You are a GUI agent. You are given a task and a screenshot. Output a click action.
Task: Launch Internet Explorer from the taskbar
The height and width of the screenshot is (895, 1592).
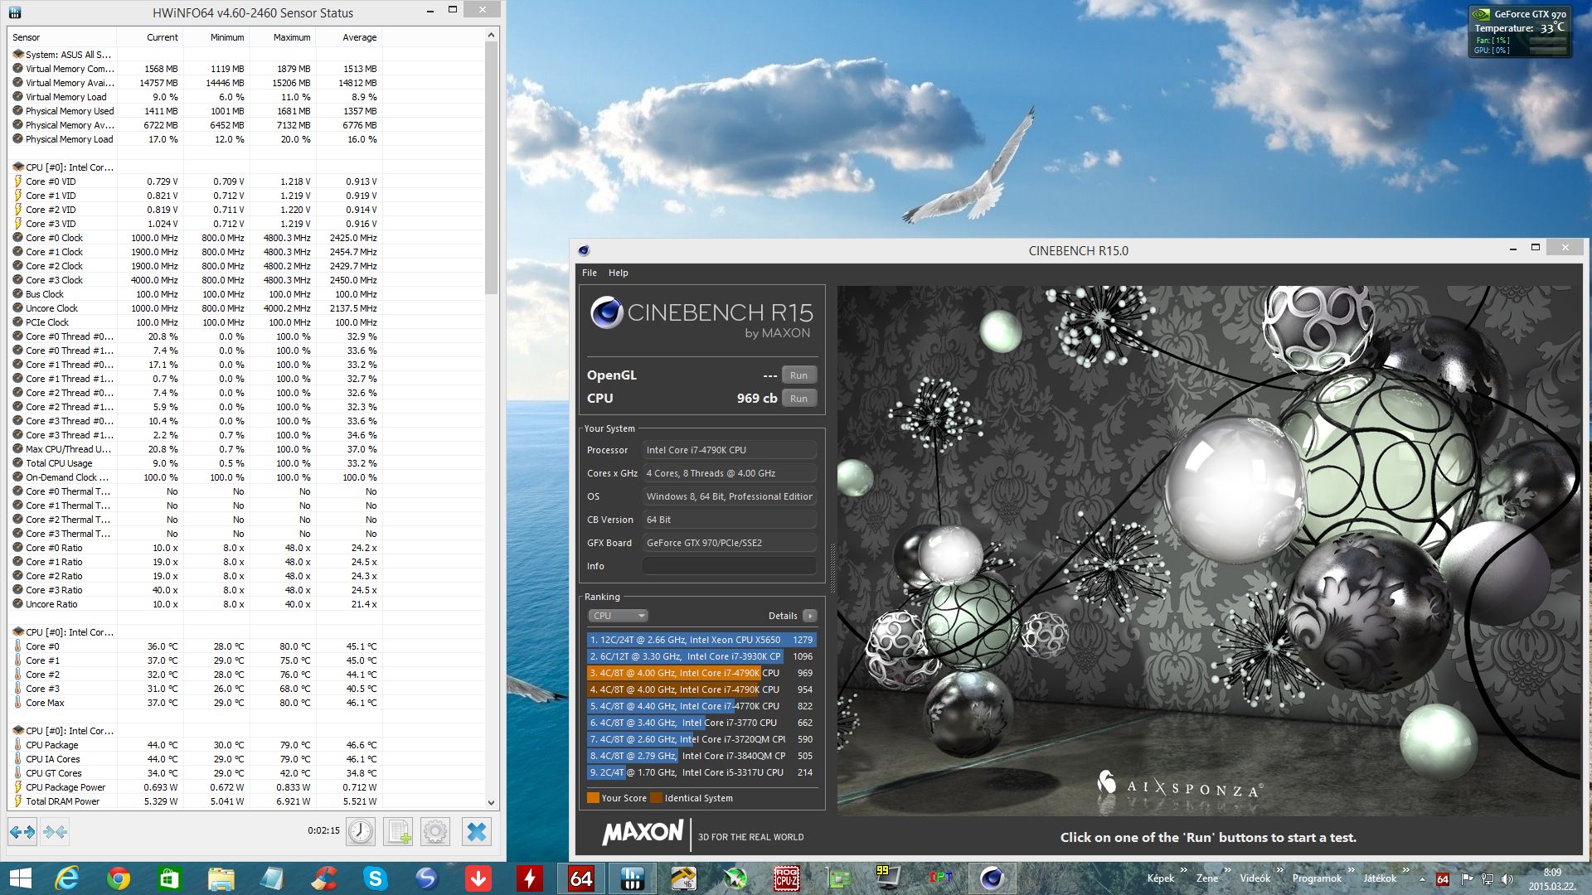click(x=66, y=878)
